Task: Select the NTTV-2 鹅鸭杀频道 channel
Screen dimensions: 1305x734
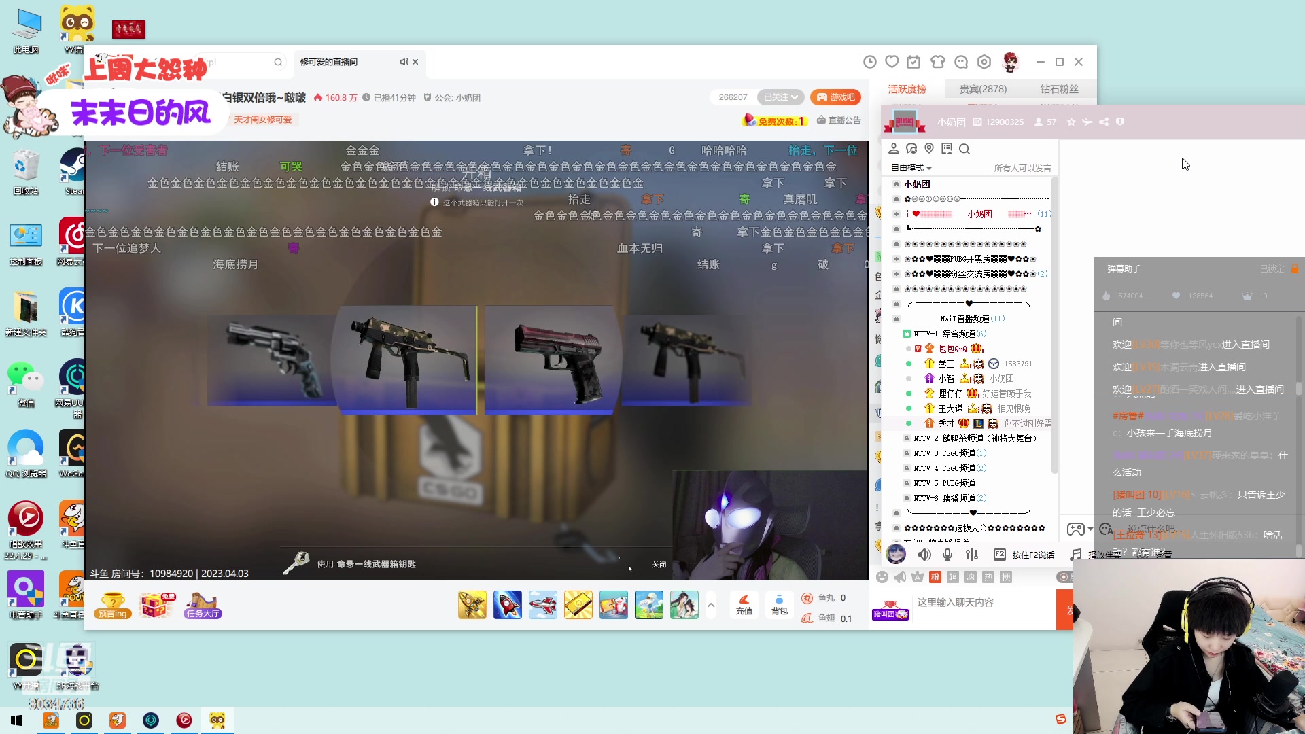Action: 971,438
